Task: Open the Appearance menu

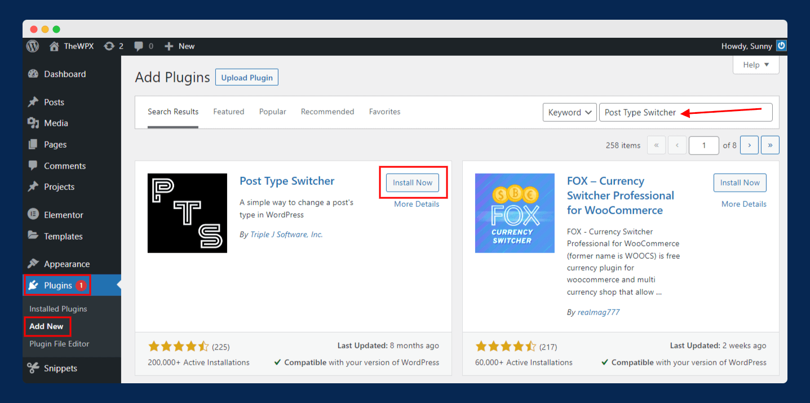Action: coord(67,264)
